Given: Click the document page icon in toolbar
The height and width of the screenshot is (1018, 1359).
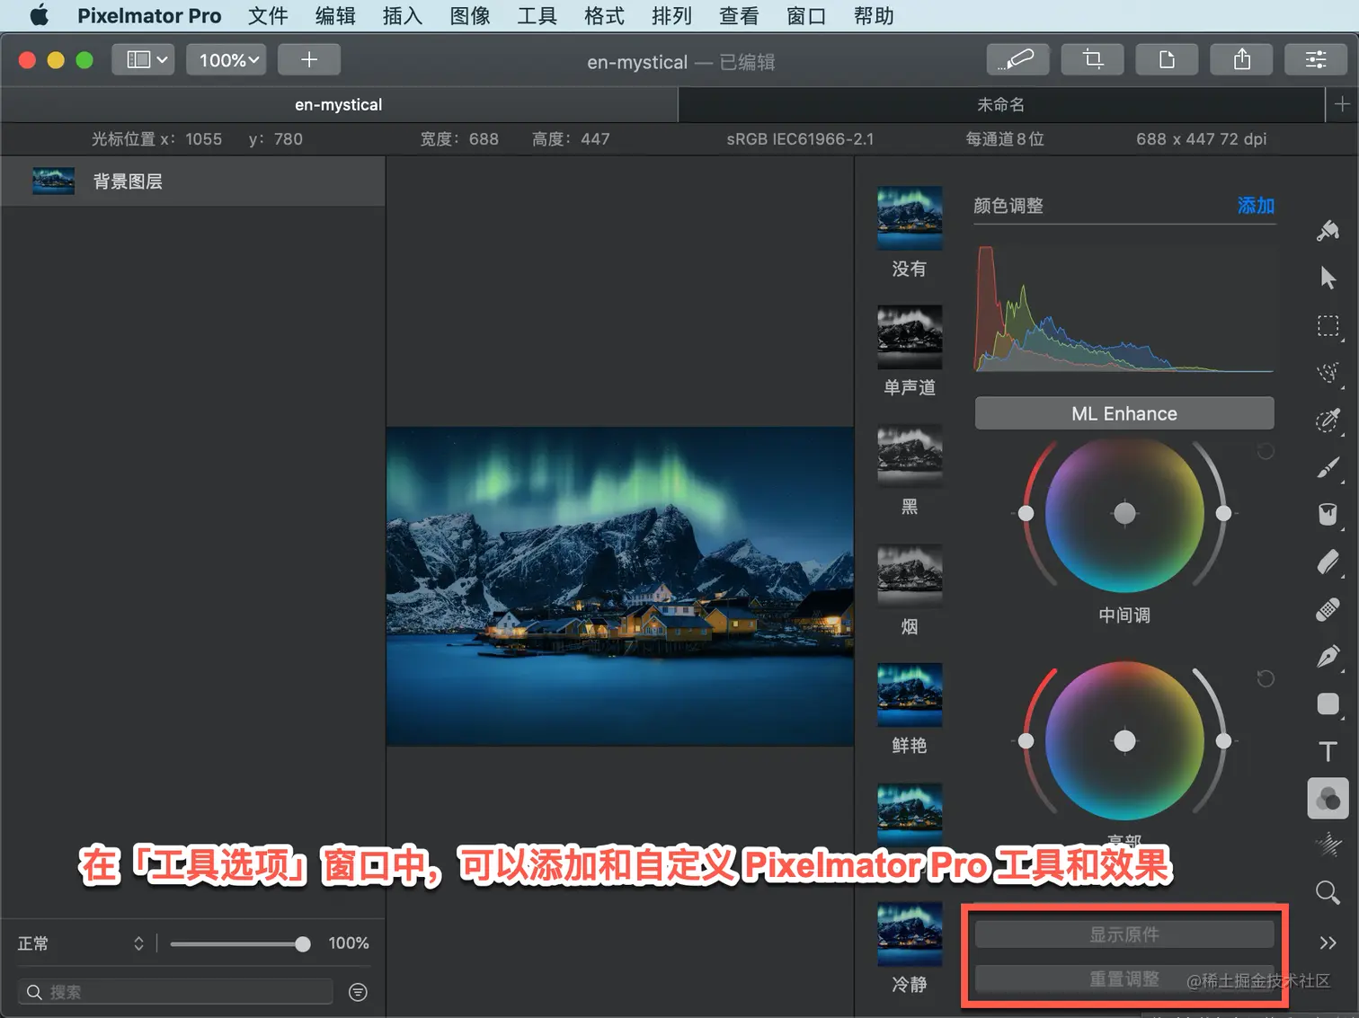Looking at the screenshot, I should click(1167, 59).
